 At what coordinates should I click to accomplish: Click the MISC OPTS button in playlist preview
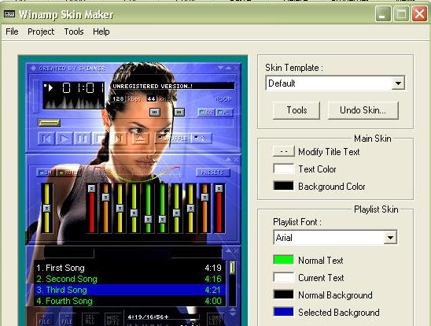(x=112, y=320)
